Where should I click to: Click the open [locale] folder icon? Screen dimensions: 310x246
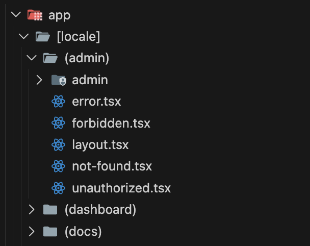pyautogui.click(x=43, y=37)
